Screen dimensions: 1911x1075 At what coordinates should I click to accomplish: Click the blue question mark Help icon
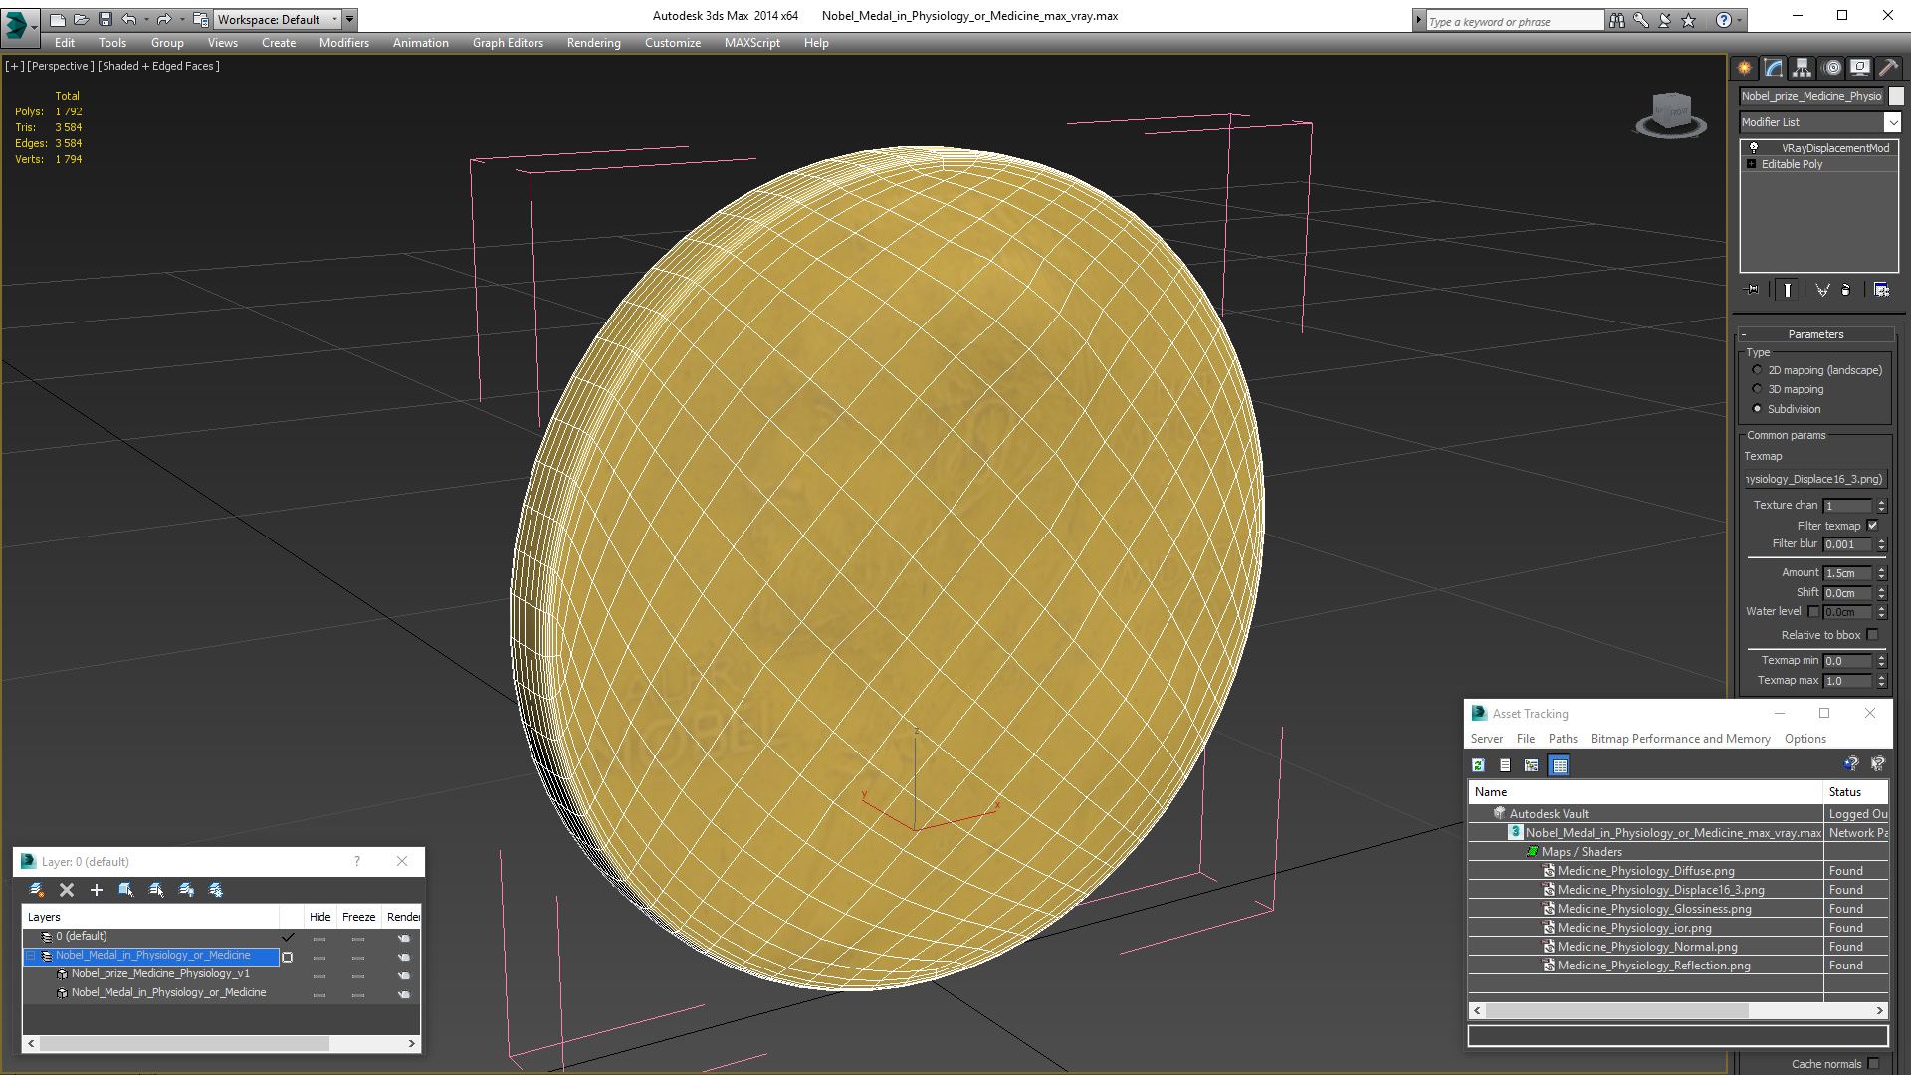[x=1724, y=20]
